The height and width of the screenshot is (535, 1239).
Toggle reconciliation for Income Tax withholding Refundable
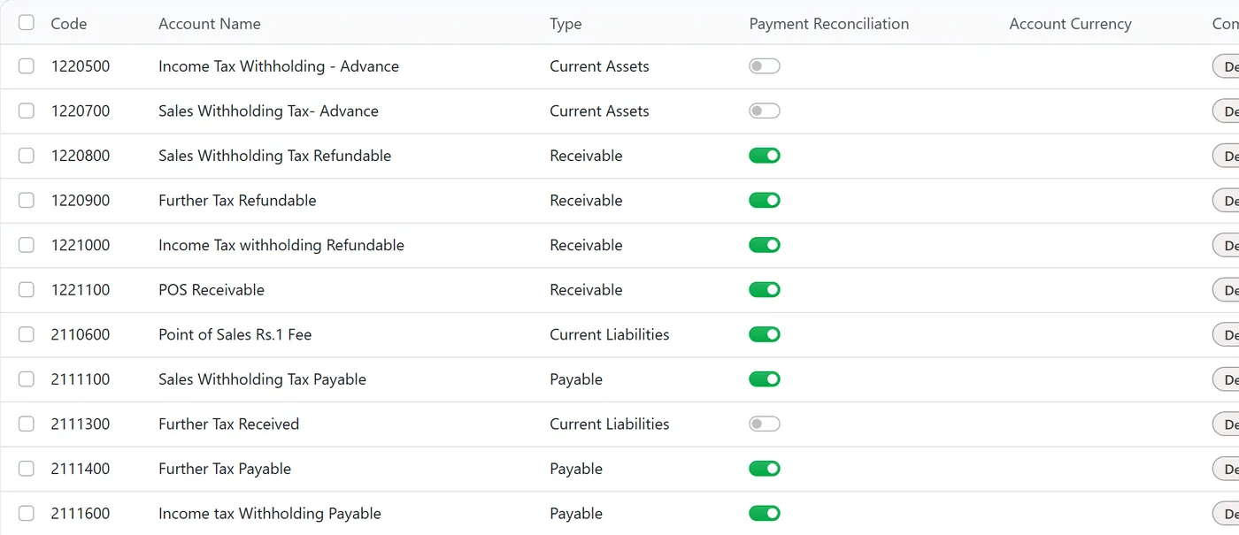tap(765, 245)
